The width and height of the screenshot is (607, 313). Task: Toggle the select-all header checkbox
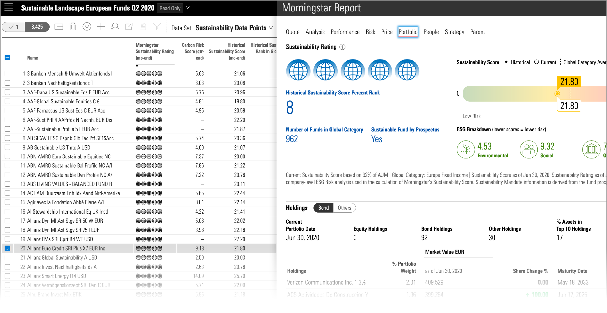pos(8,58)
